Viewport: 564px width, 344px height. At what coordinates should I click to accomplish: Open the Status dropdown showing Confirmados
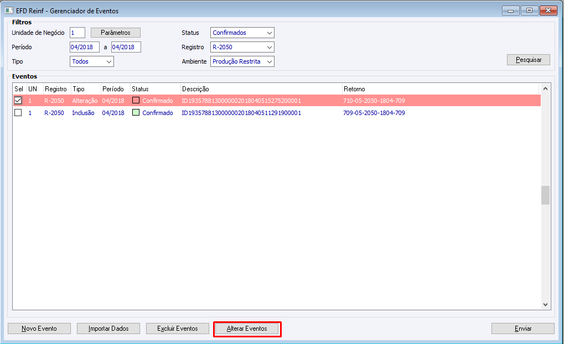(x=242, y=33)
